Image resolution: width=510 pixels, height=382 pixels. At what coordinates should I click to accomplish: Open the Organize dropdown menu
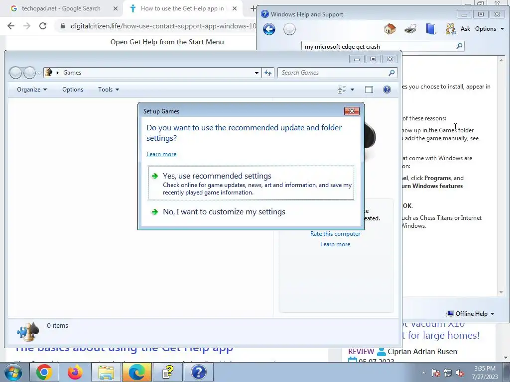(31, 90)
